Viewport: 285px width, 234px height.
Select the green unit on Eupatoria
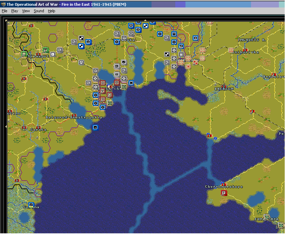[267, 217]
